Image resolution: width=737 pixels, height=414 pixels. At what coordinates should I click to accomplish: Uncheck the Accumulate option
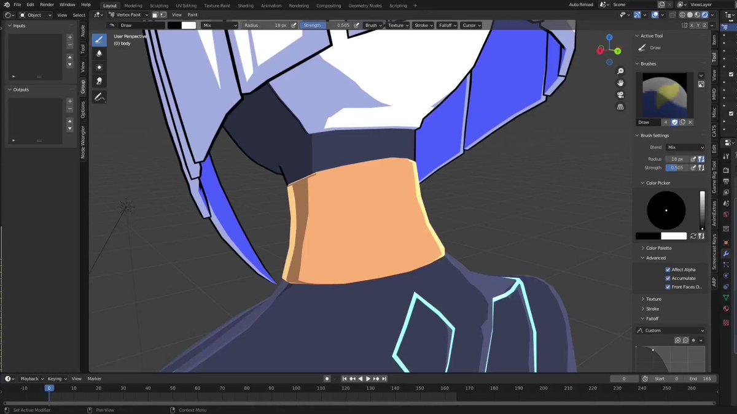pos(668,278)
